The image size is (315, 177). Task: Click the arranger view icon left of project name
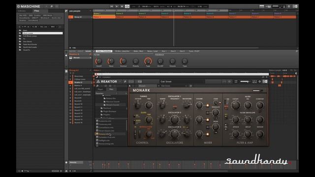(x=66, y=11)
